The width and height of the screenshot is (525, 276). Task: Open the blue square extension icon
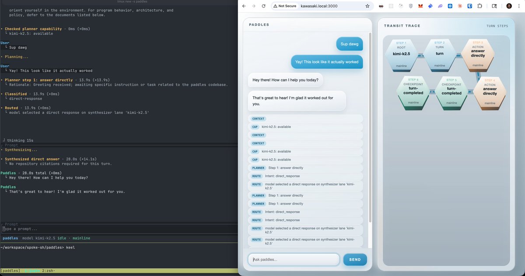pyautogui.click(x=450, y=6)
